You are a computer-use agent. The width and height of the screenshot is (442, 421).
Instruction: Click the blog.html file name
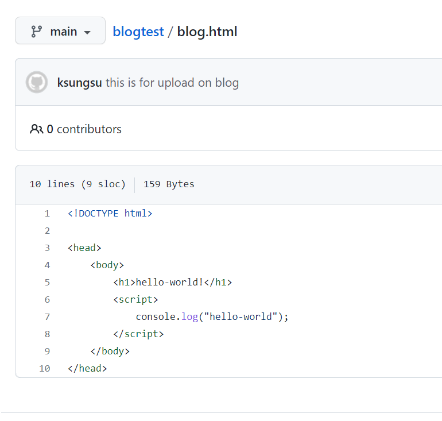click(x=207, y=32)
